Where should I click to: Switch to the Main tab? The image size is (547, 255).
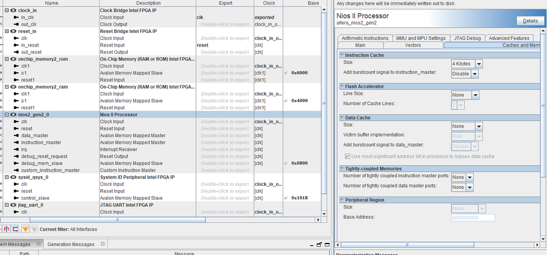(360, 45)
